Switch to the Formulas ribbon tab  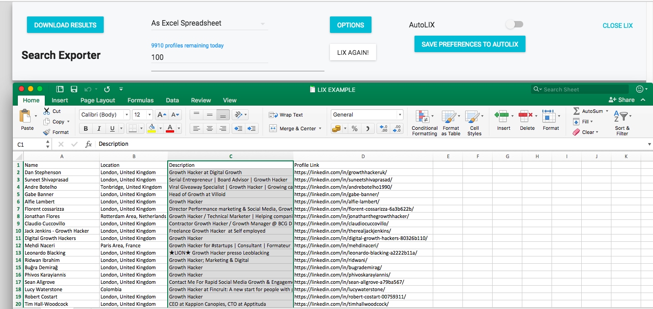140,100
